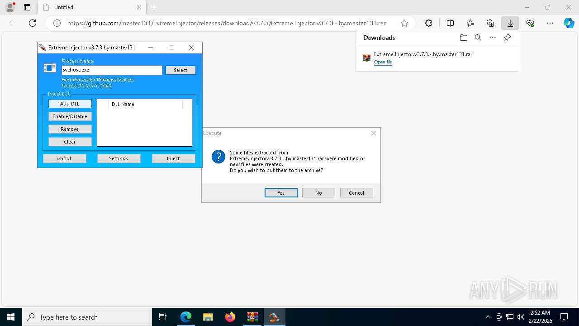Click Add DLL button
The image size is (579, 326).
70,104
